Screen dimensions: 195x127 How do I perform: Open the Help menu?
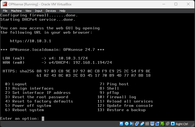tap(62, 11)
